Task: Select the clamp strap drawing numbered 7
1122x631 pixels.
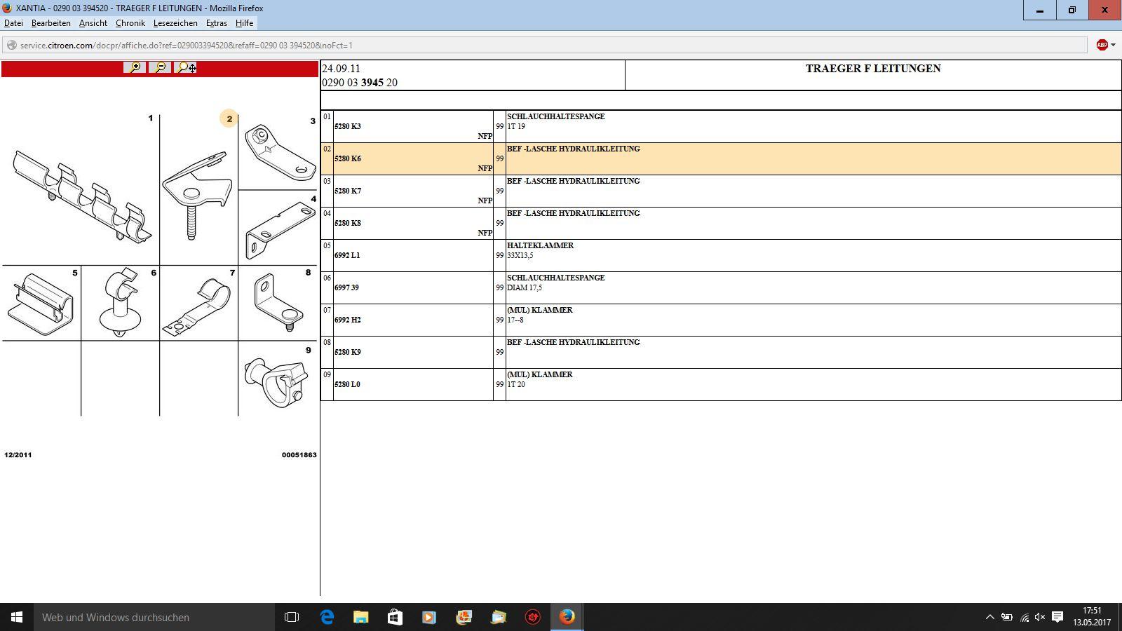Action: pos(198,306)
